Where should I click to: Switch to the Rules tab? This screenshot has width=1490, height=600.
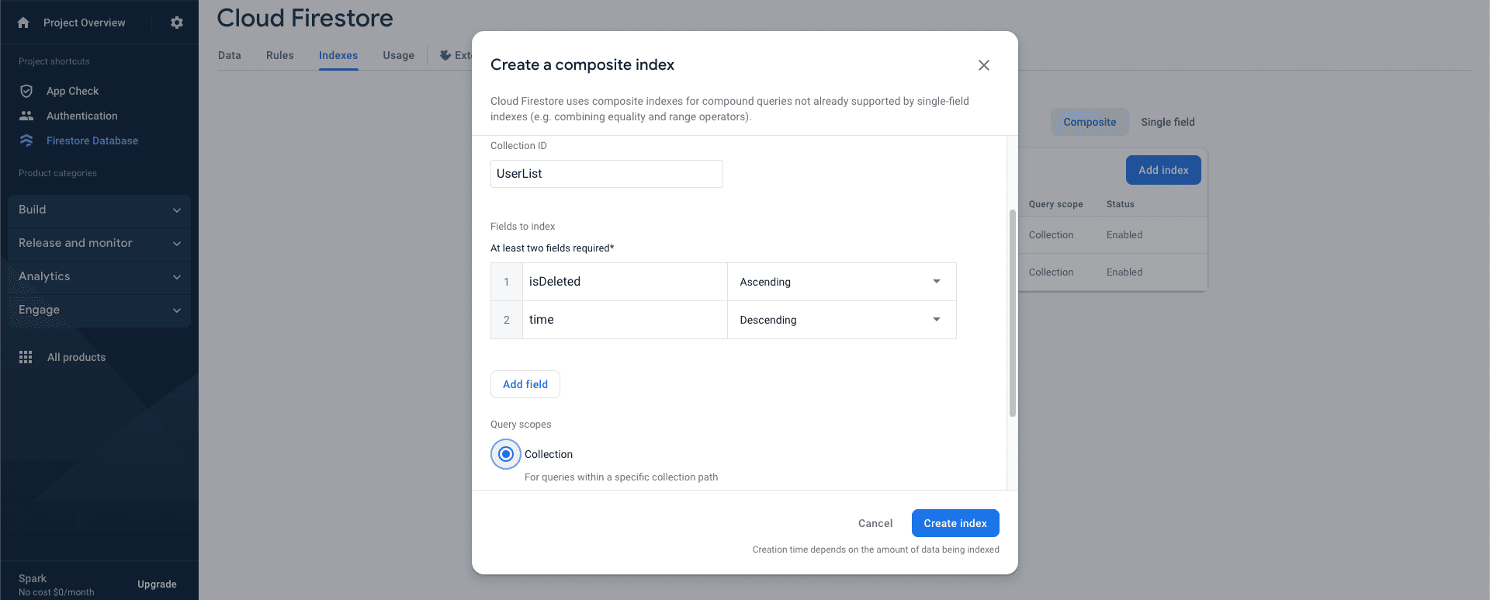280,55
